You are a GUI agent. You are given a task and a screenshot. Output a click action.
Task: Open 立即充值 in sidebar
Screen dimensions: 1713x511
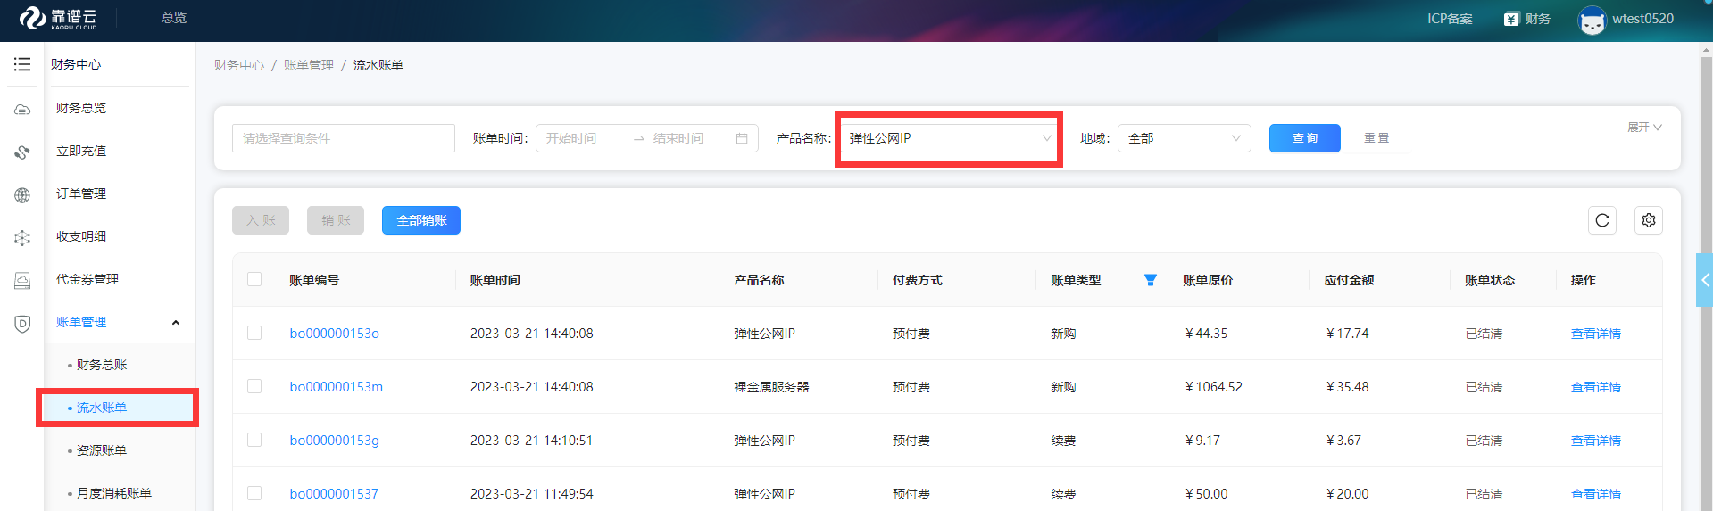81,151
